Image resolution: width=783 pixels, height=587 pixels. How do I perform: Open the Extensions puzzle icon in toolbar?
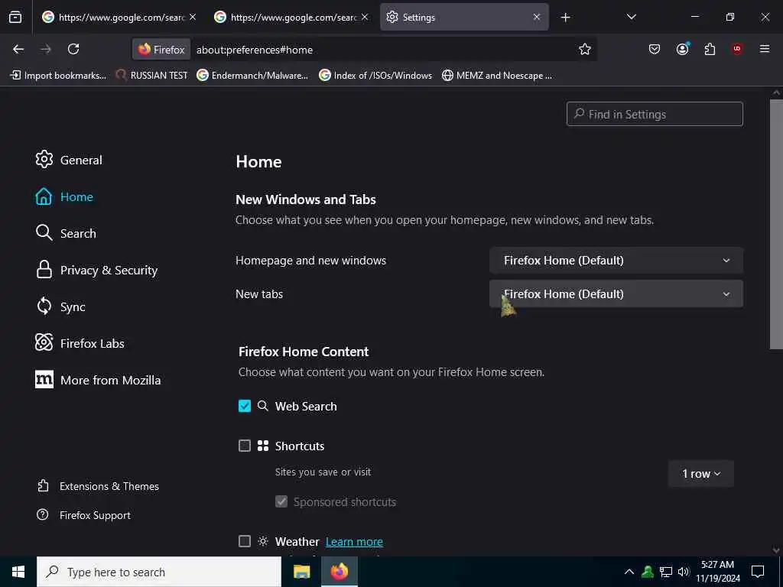[710, 49]
